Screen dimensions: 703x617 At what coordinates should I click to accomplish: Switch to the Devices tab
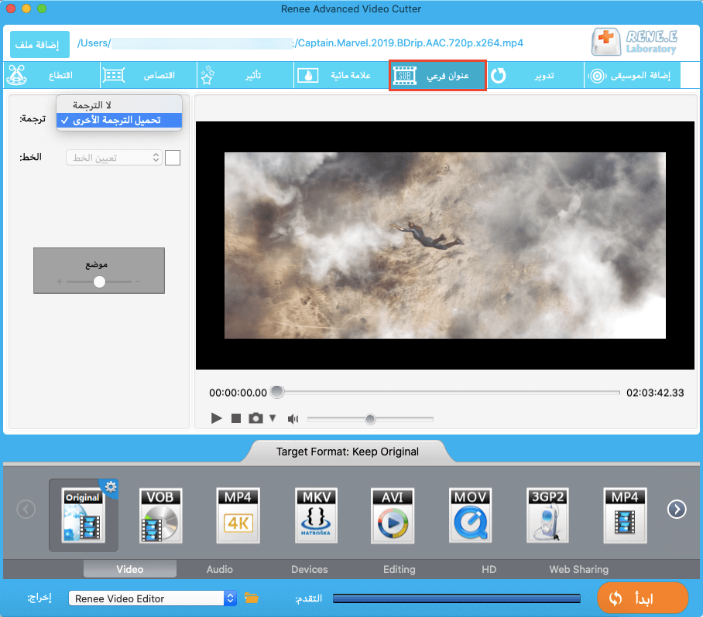click(310, 569)
